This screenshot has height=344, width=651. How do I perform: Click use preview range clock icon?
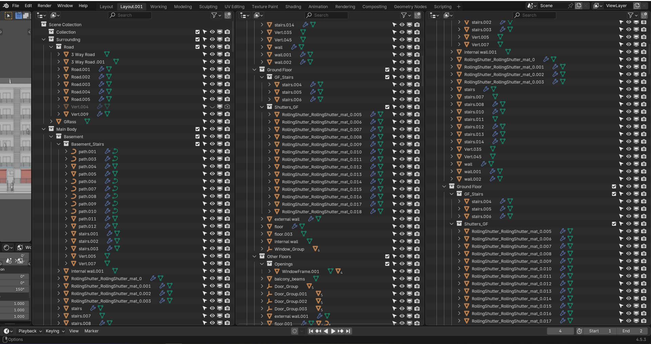(x=579, y=331)
